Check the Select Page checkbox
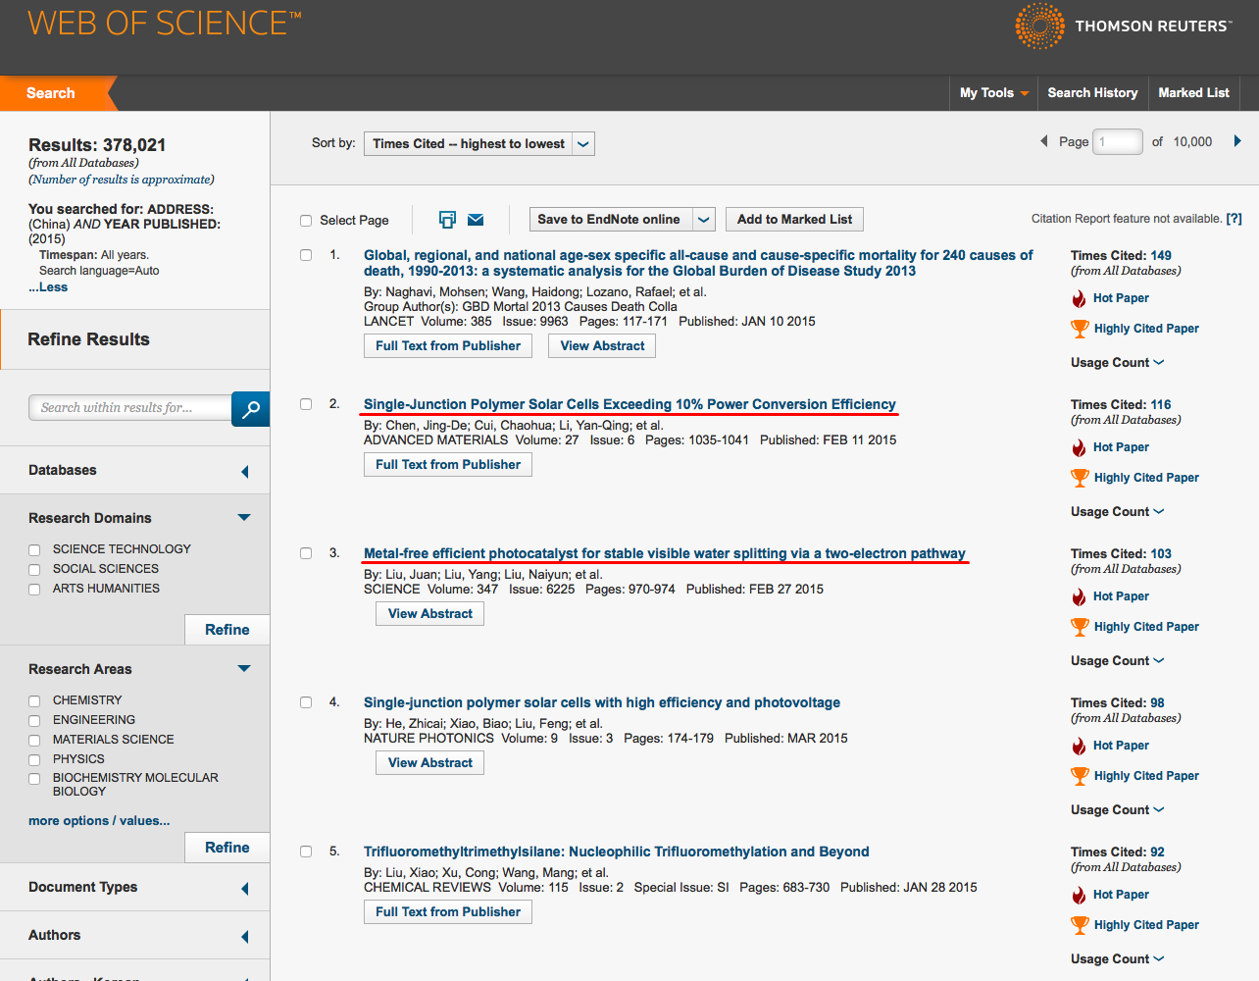This screenshot has width=1259, height=981. [306, 221]
